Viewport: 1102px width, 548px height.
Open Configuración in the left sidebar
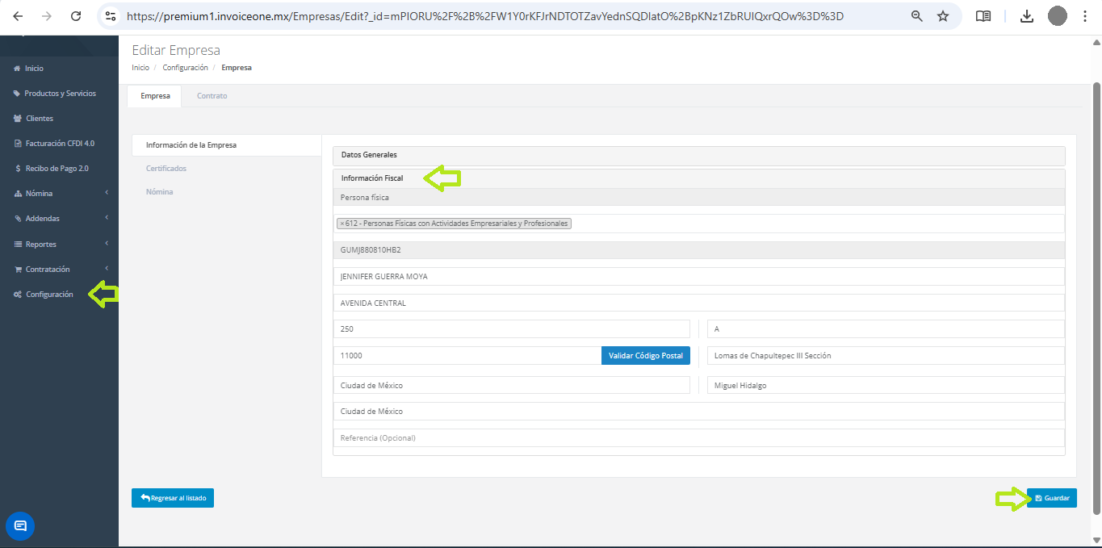[x=49, y=295]
